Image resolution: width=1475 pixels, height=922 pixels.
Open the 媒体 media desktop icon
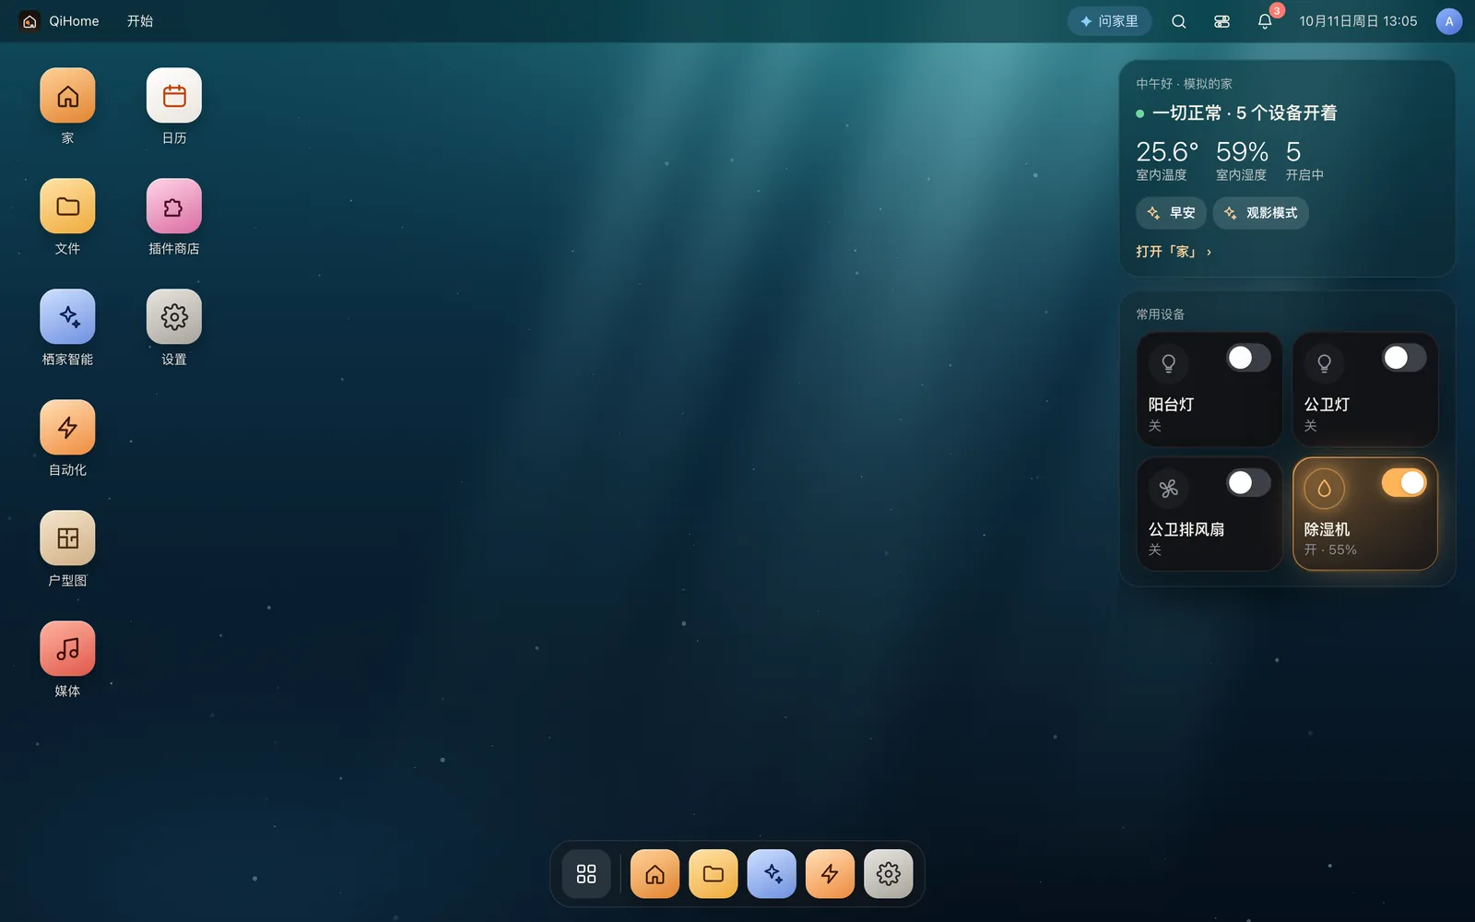pyautogui.click(x=67, y=649)
